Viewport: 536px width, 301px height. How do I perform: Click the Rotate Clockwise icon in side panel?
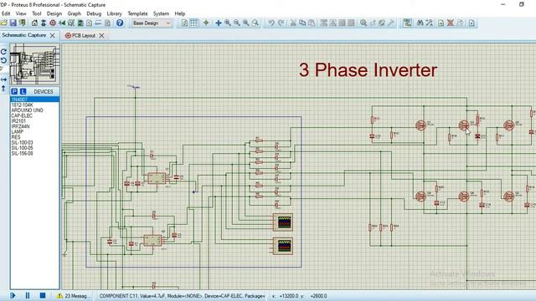point(3,52)
